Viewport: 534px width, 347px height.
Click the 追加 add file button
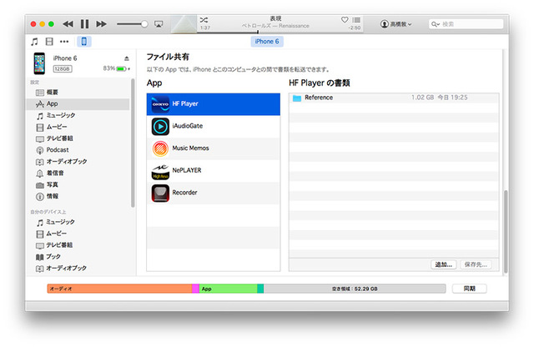(x=443, y=264)
